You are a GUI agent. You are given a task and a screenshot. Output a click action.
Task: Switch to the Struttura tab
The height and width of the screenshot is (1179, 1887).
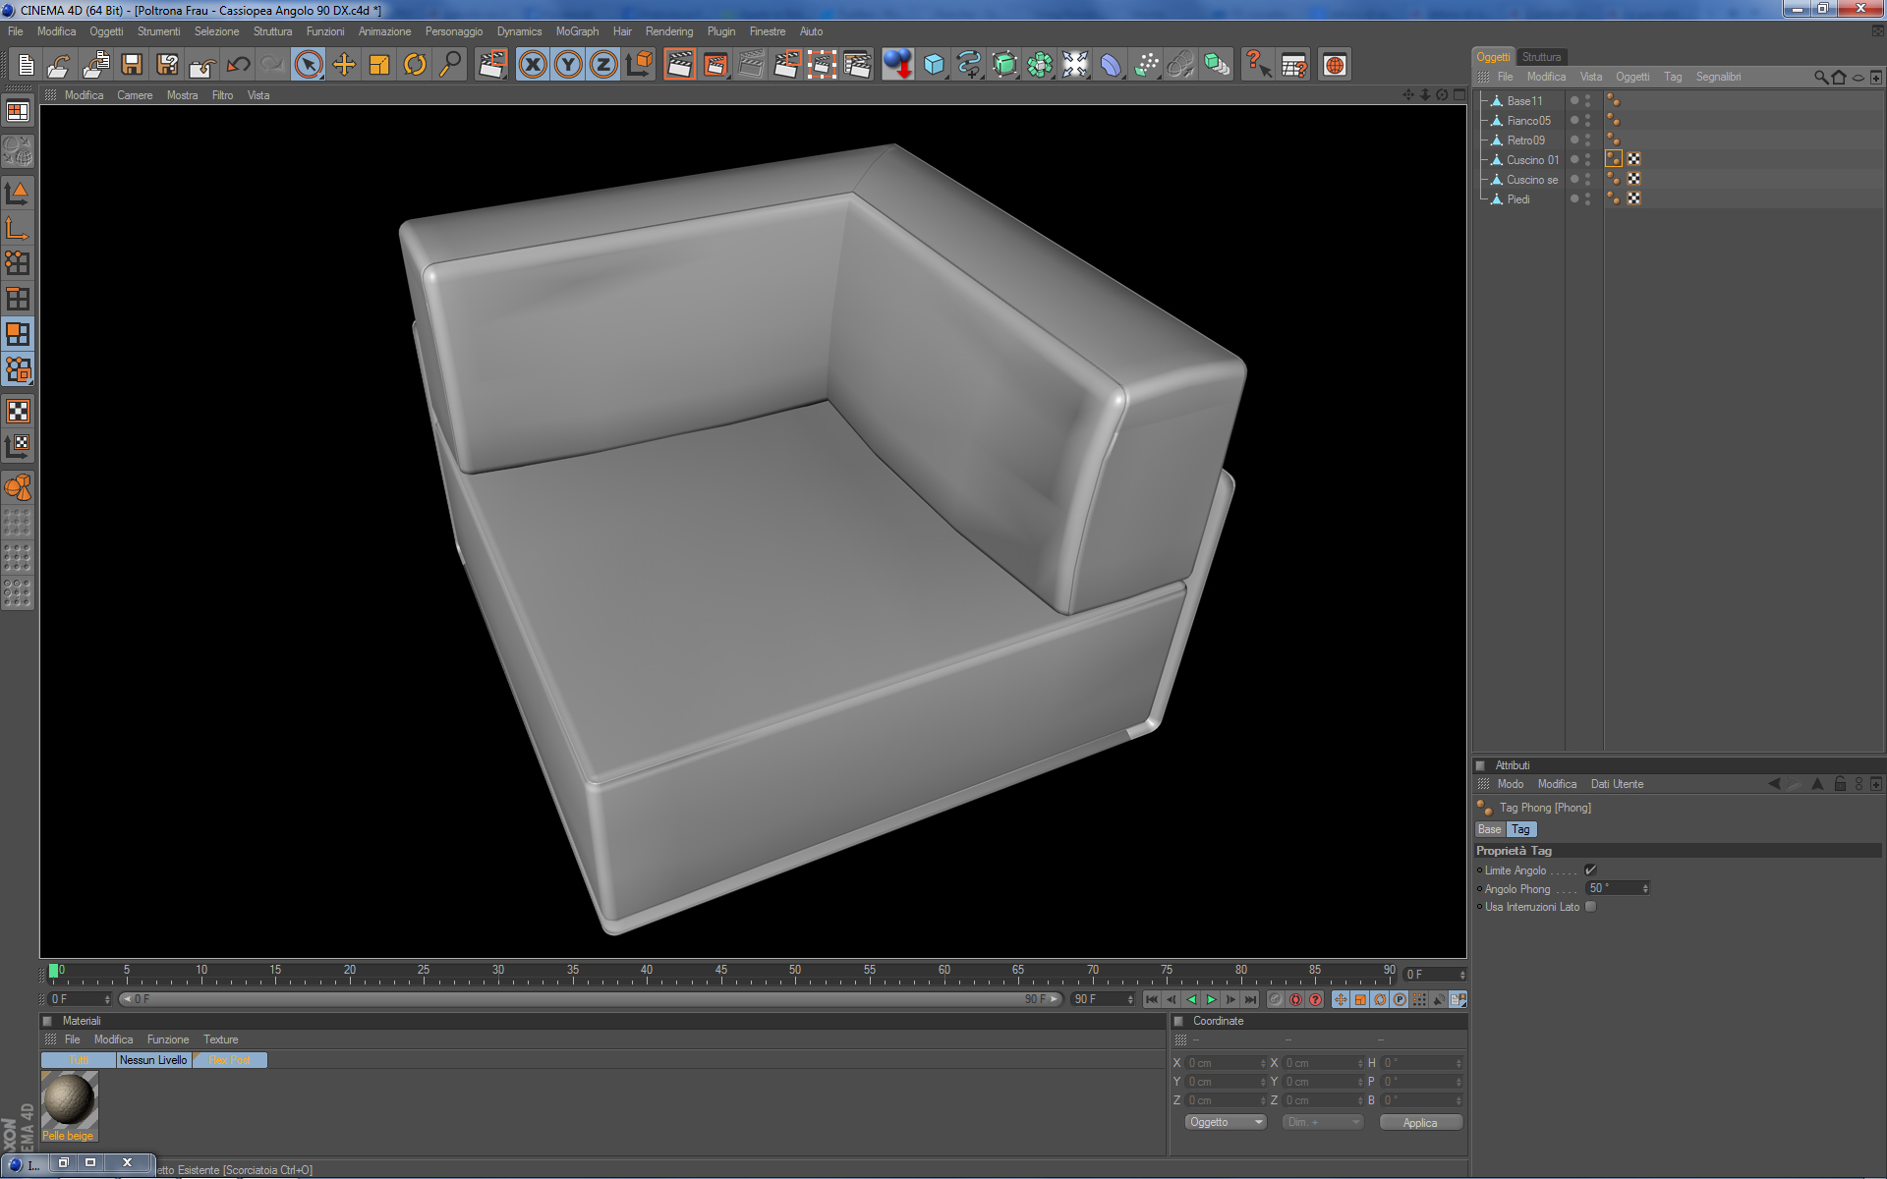(1541, 57)
